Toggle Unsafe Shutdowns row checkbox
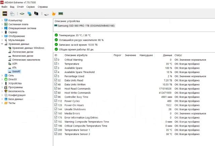This screenshot has height=146, width=215. 56,109
